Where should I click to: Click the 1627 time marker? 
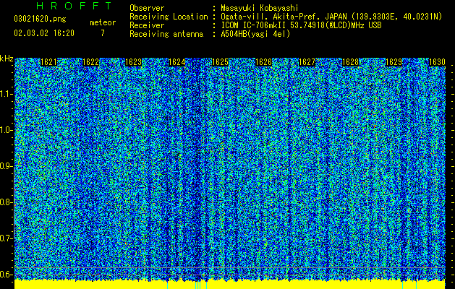pyautogui.click(x=307, y=62)
